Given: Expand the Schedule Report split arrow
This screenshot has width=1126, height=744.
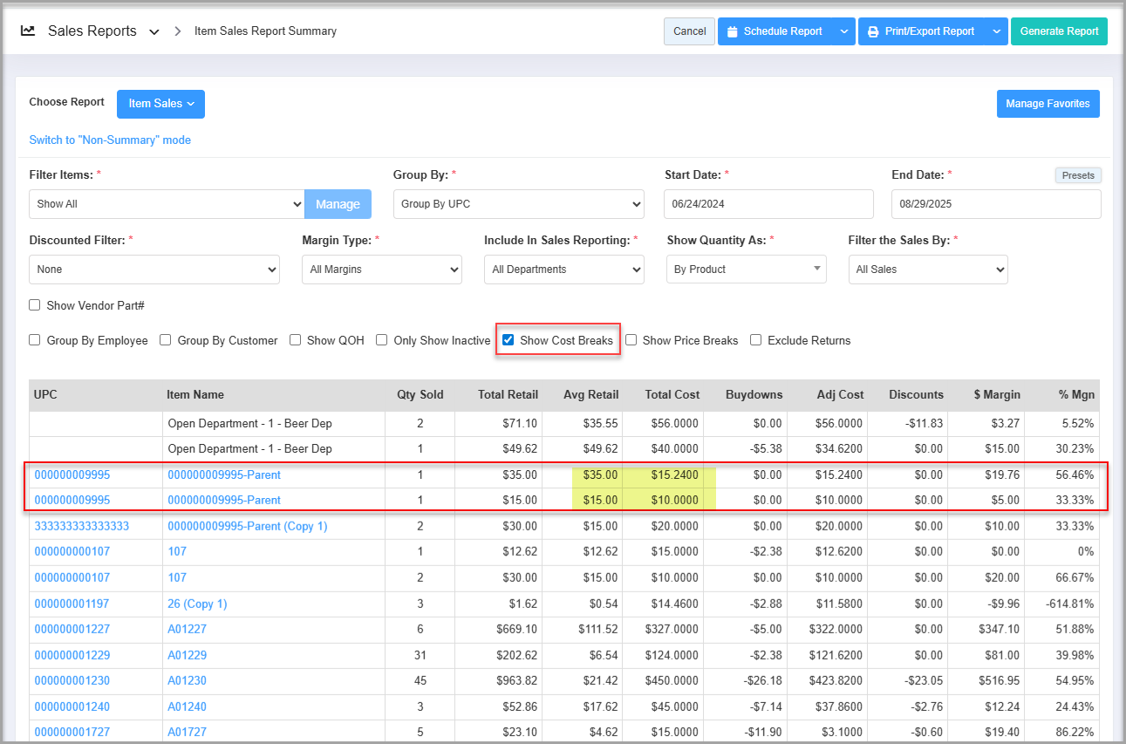Looking at the screenshot, I should pyautogui.click(x=843, y=31).
